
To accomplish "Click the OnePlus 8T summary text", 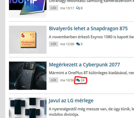I will (x=91, y=73).
